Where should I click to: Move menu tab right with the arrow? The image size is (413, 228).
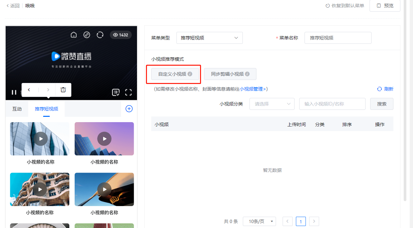click(48, 90)
